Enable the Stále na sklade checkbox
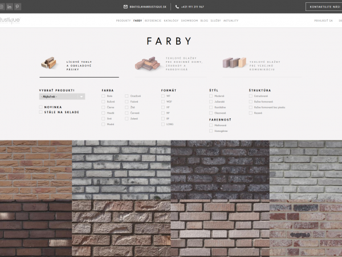Screen dimensions: 342x257 [x=42, y=112]
